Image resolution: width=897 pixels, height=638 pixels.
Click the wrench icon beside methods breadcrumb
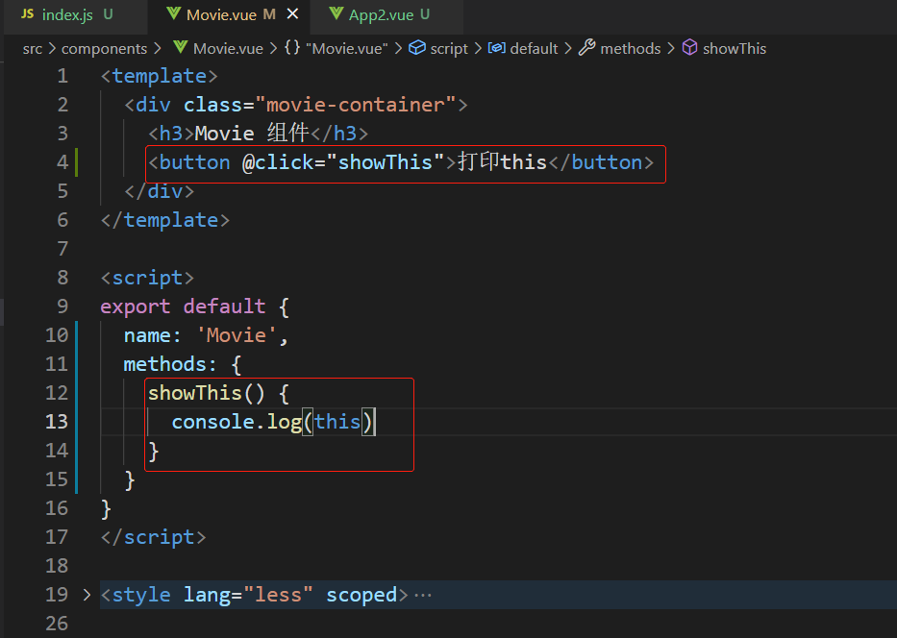pyautogui.click(x=586, y=47)
